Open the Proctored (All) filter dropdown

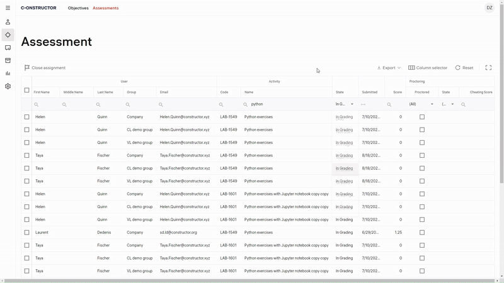[421, 104]
